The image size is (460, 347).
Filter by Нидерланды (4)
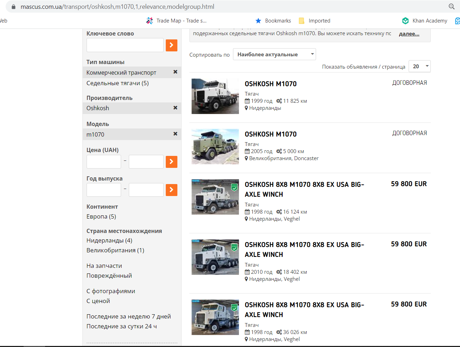(x=109, y=240)
